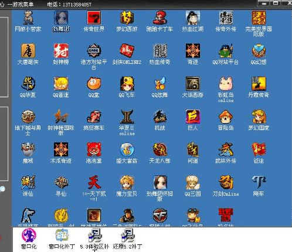Select the QQ炫舞 icon
Image resolution: width=292 pixels, height=252 pixels.
point(160,84)
